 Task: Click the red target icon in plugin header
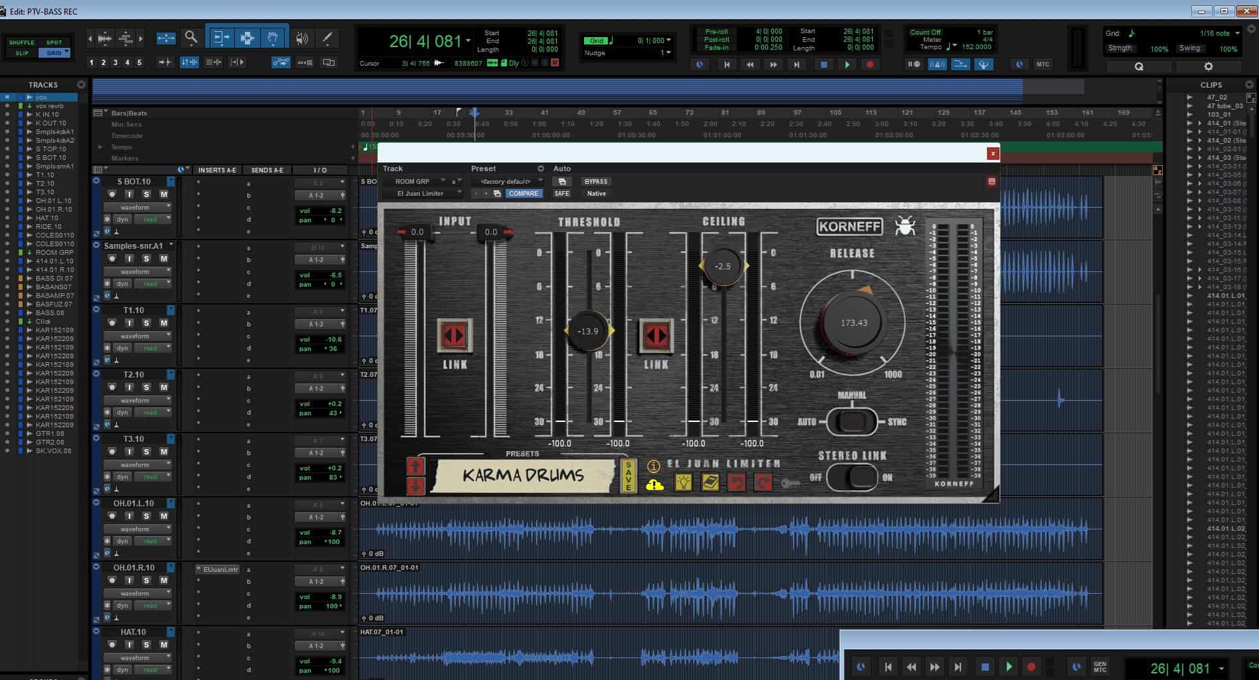(x=992, y=181)
